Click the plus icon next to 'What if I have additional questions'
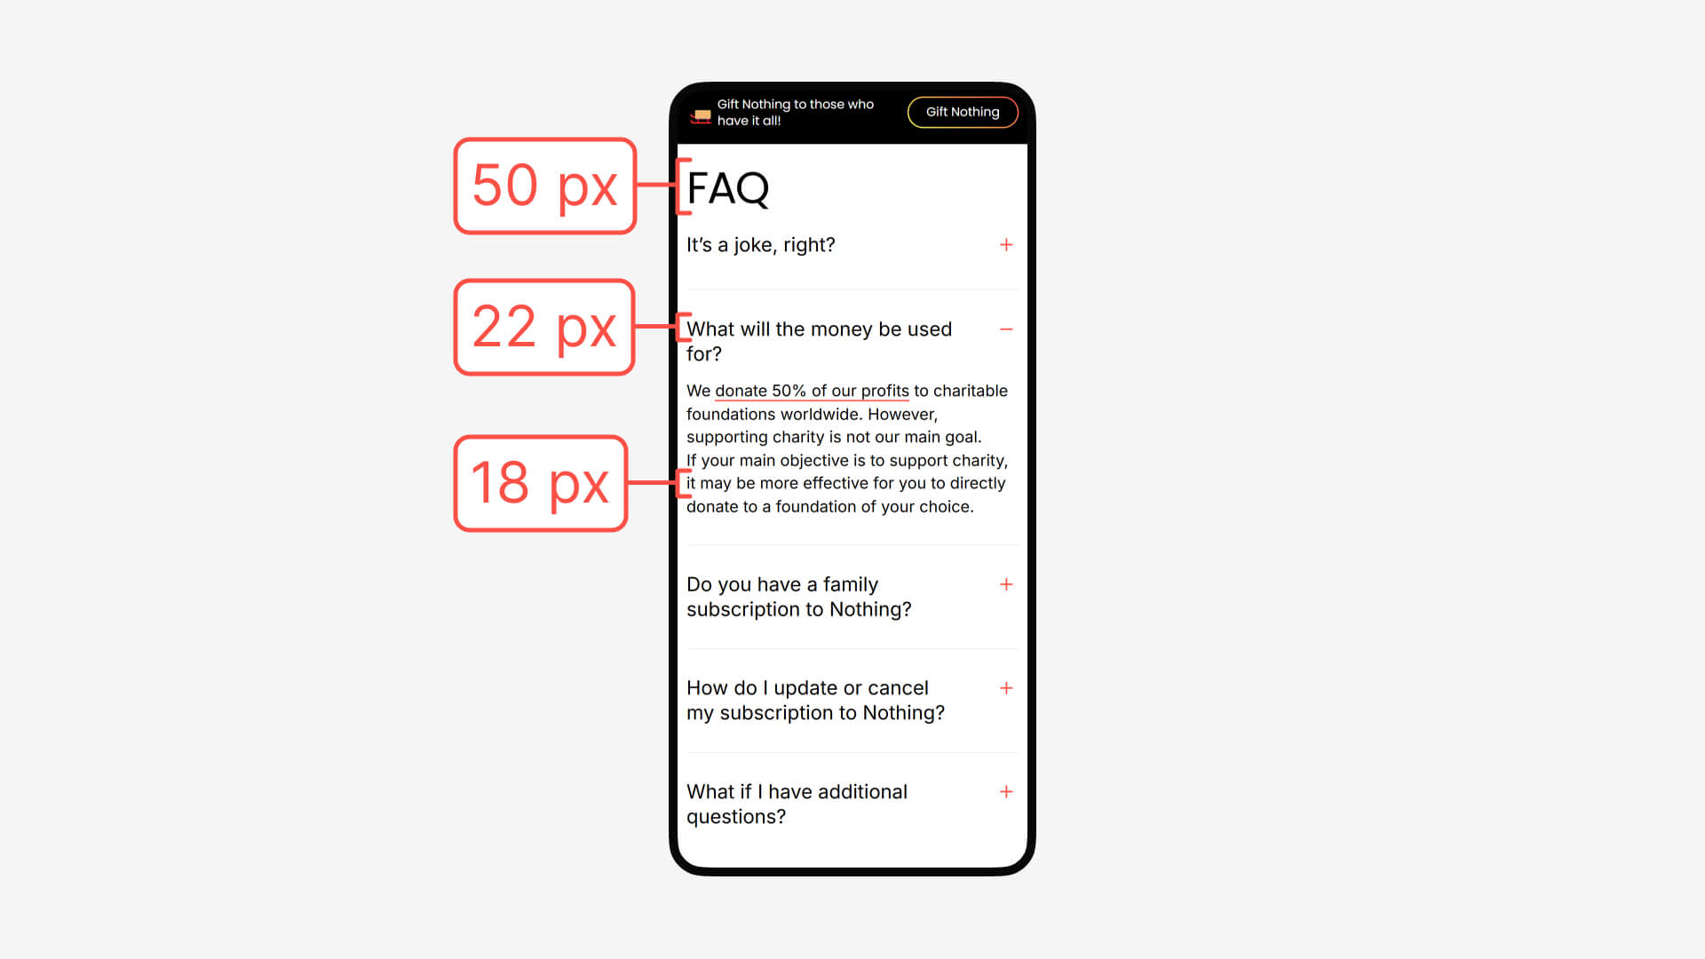Image resolution: width=1705 pixels, height=959 pixels. 1004,791
